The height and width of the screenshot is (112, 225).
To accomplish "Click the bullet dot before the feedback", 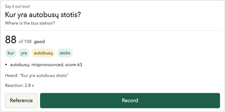I will [x=6, y=65].
